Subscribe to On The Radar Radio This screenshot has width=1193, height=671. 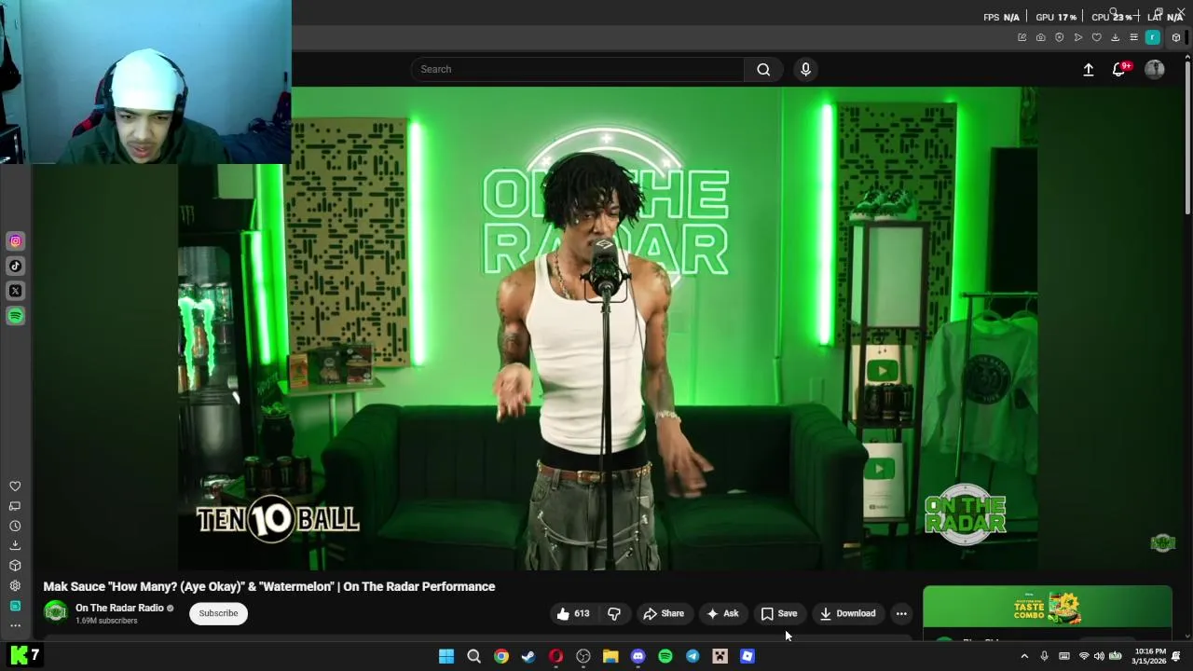click(218, 613)
